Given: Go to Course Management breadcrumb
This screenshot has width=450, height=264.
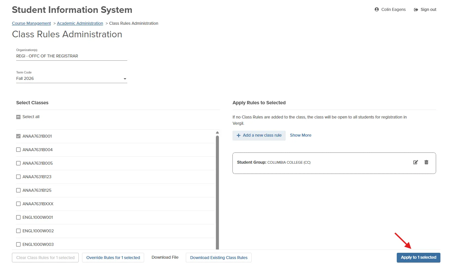Looking at the screenshot, I should [x=31, y=23].
